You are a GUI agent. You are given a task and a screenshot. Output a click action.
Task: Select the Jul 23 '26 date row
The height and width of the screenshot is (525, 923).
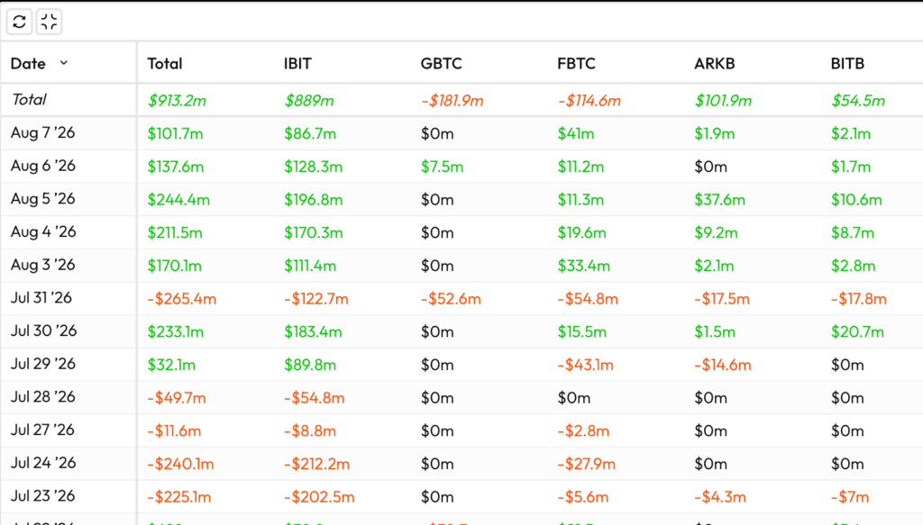(x=461, y=496)
